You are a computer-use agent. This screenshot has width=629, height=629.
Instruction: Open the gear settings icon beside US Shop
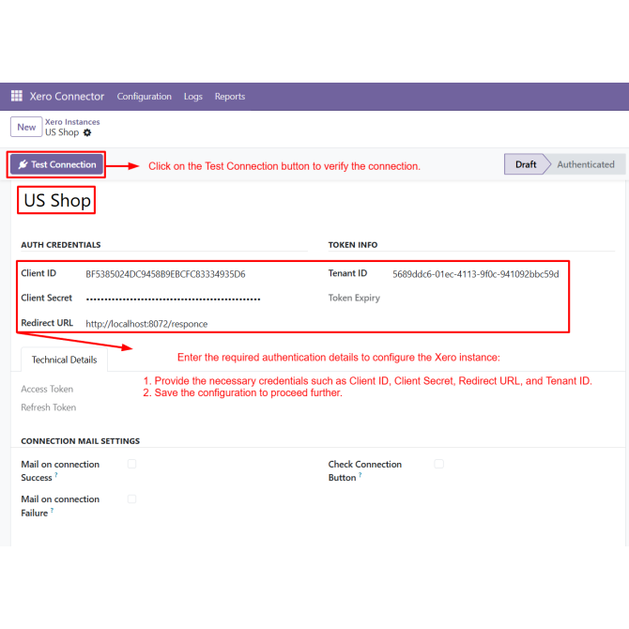[87, 132]
